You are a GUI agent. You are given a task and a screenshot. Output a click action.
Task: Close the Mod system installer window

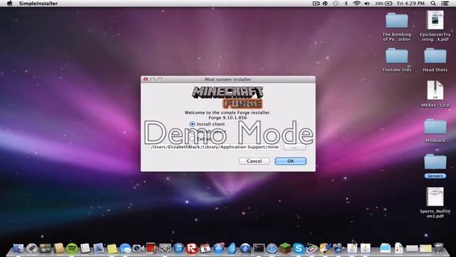(x=145, y=79)
